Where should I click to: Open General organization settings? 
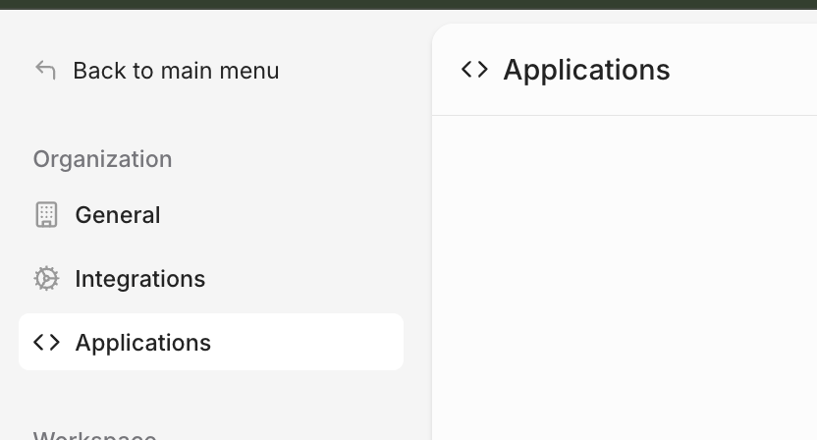pos(118,215)
